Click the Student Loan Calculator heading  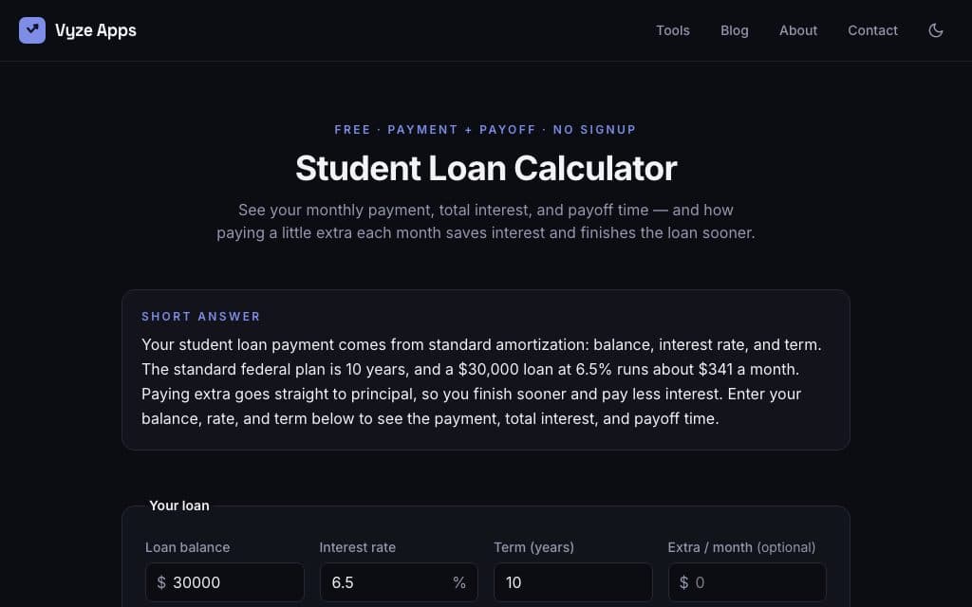486,169
